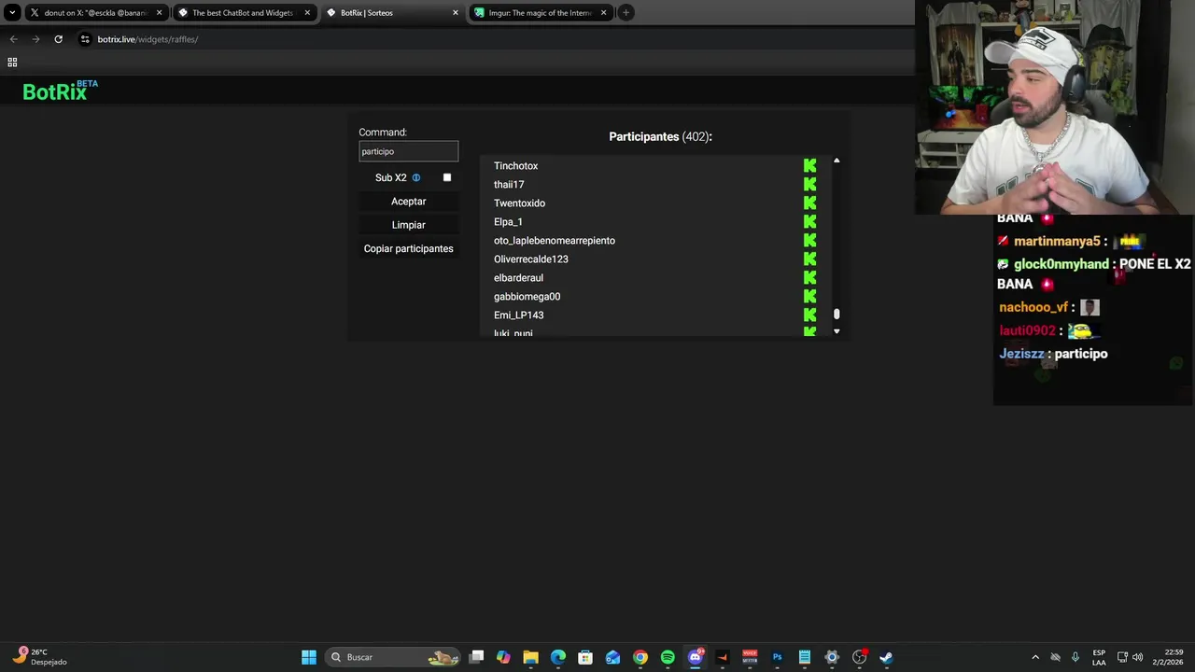Click the Kick icon next to Tinchotox

click(x=809, y=165)
